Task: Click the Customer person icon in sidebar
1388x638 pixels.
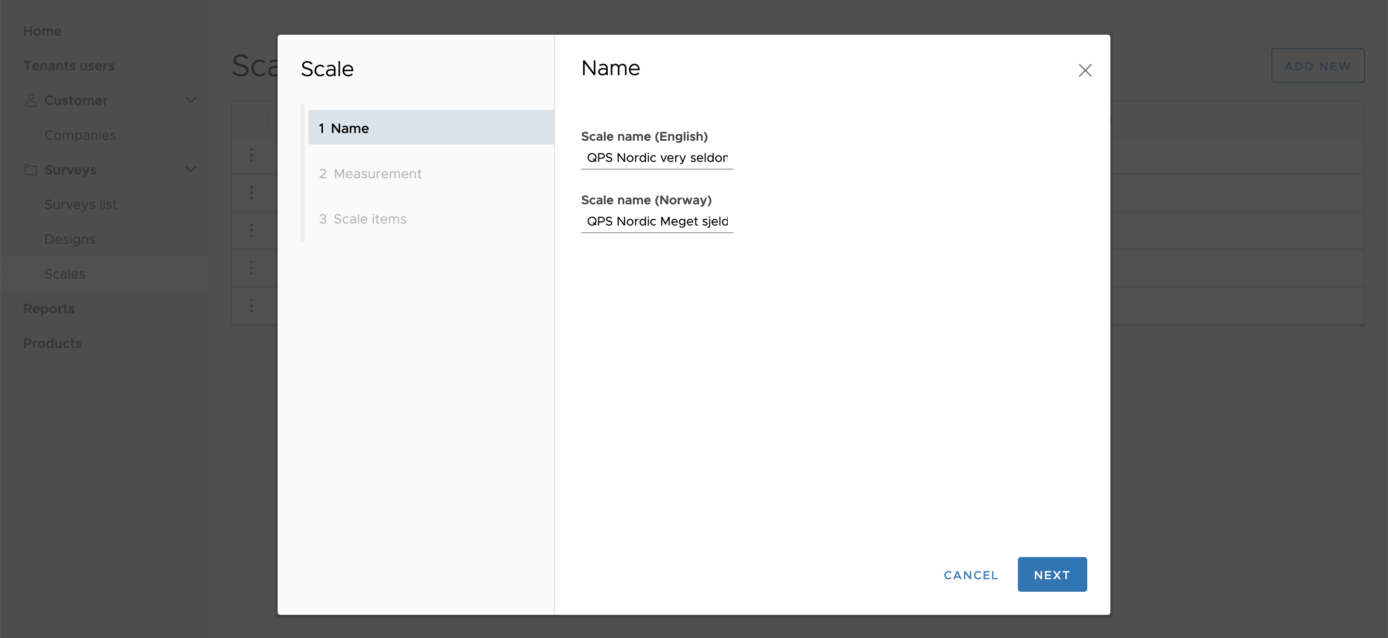Action: pos(31,100)
